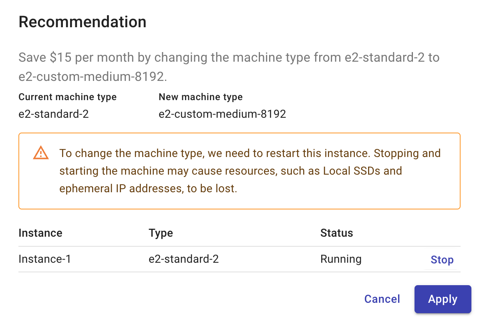Click e2-custom-medium-8192 value under New machine type
Viewport: 479px width, 318px height.
tap(222, 114)
